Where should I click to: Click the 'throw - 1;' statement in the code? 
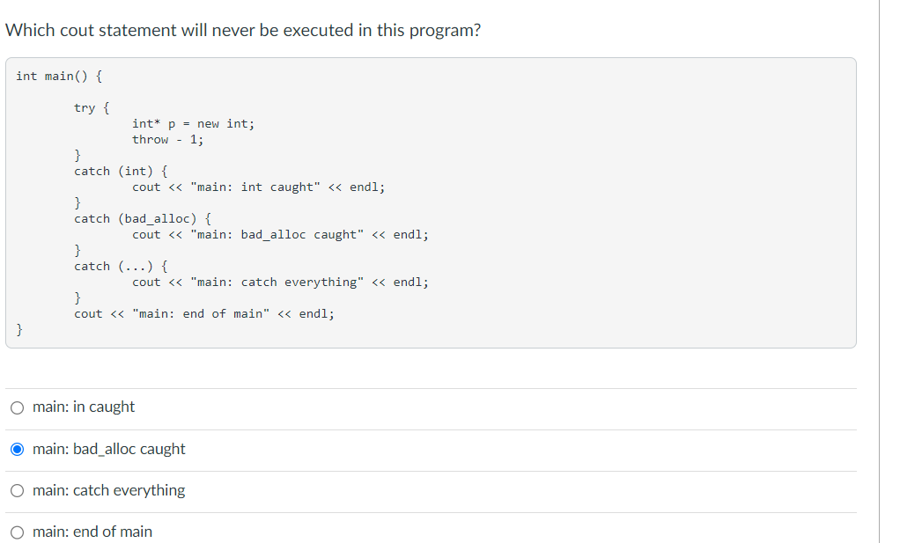pyautogui.click(x=168, y=139)
